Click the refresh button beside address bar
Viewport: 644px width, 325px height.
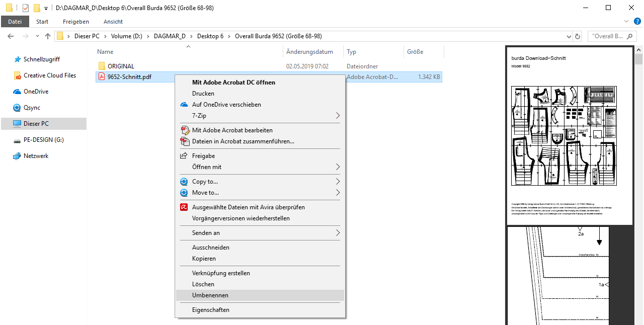(x=578, y=36)
